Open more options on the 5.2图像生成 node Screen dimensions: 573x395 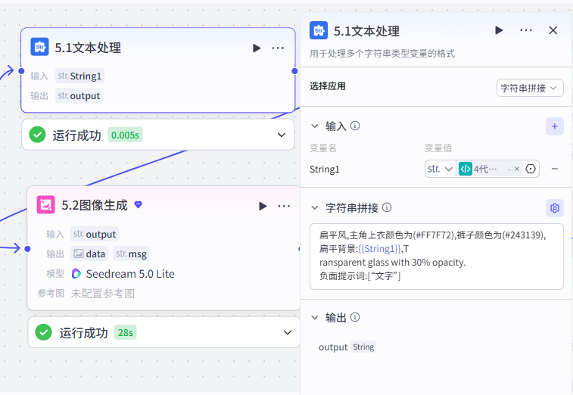284,206
